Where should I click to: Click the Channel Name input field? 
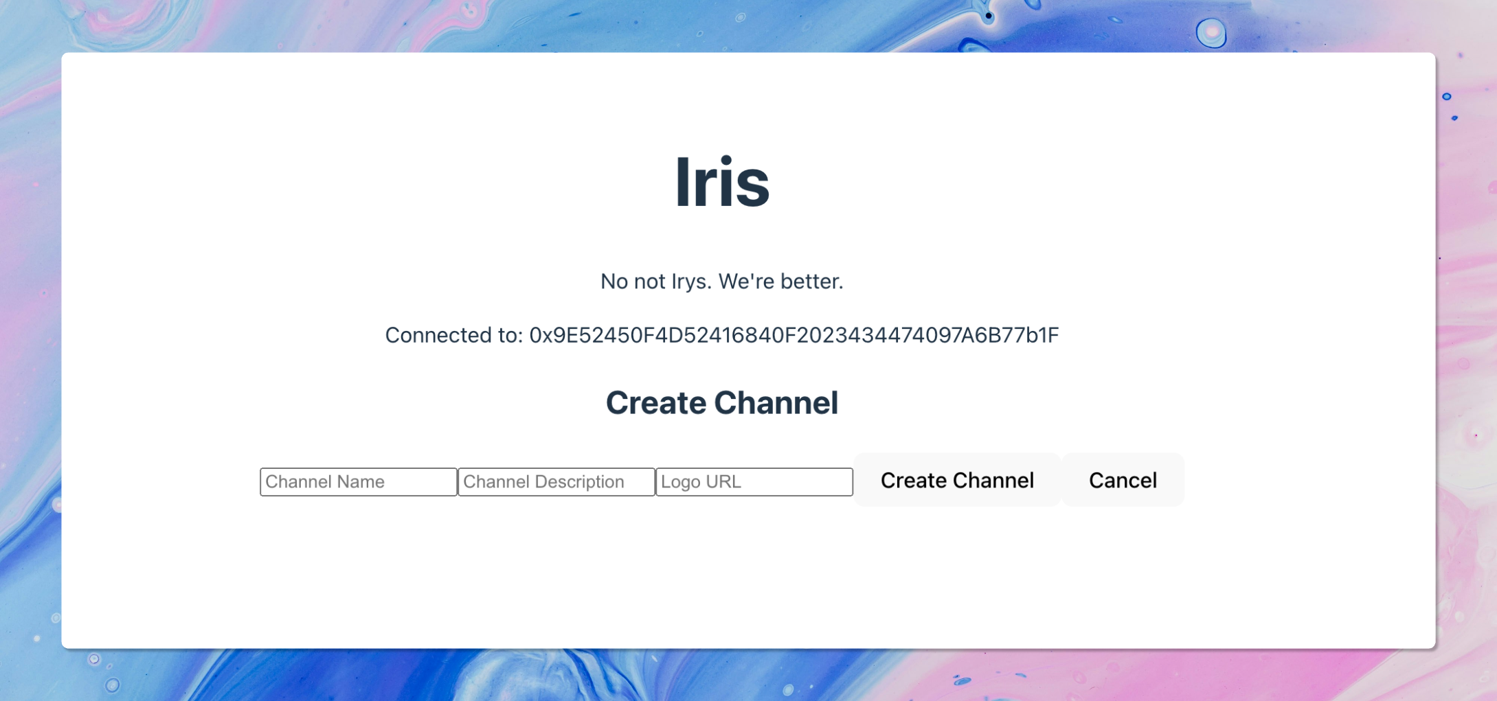359,481
